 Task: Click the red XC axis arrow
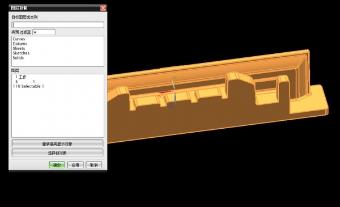(165, 92)
